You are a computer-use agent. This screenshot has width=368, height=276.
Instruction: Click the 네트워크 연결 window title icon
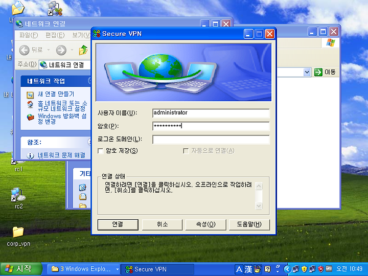(19, 24)
